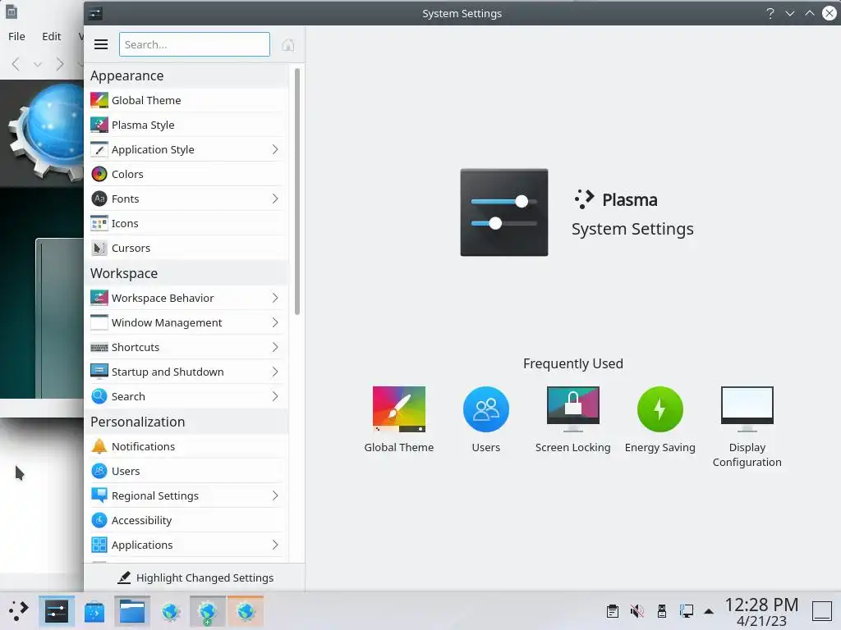Expand Workspace Behavior submenu
Viewport: 841px width, 630px height.
pos(274,298)
